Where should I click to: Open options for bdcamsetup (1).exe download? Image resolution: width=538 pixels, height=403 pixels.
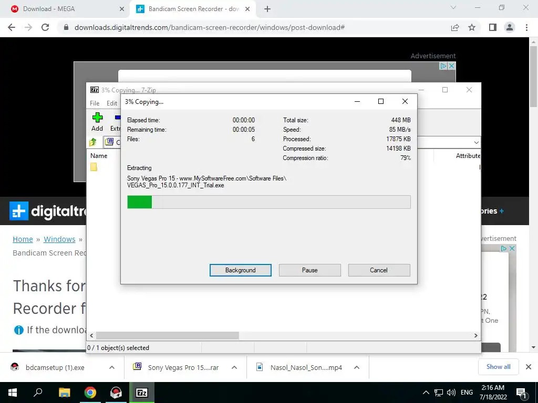(112, 367)
